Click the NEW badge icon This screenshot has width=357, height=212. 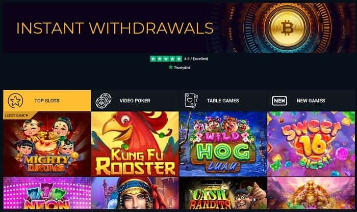pos(279,101)
